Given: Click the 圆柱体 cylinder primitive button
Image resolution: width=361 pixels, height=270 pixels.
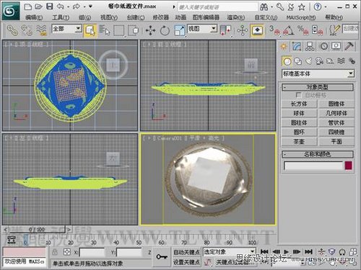Looking at the screenshot, I should click(x=300, y=122).
